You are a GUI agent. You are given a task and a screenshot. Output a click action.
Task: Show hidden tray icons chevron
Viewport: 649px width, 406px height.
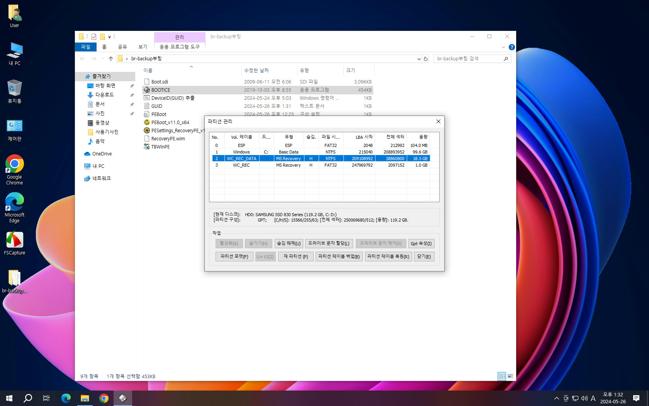[556, 398]
